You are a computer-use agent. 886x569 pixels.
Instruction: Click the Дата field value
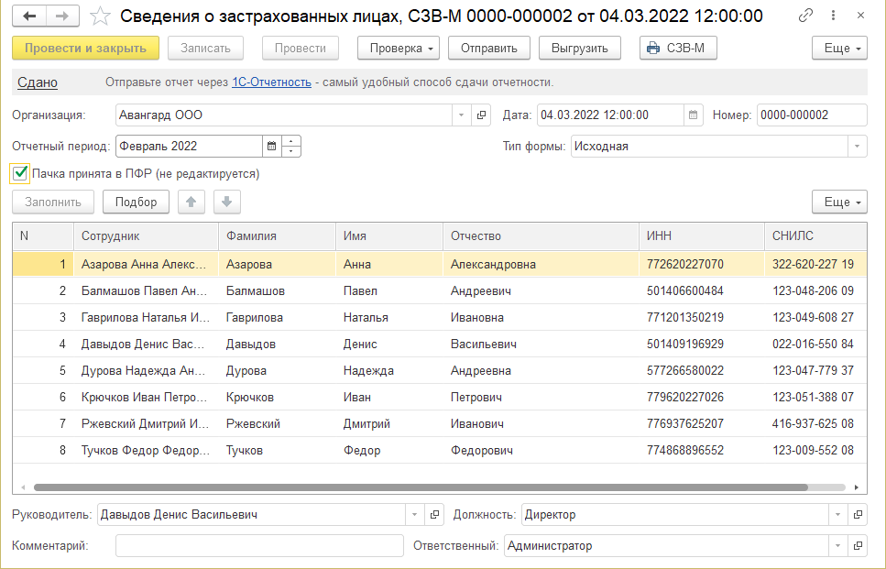point(610,115)
